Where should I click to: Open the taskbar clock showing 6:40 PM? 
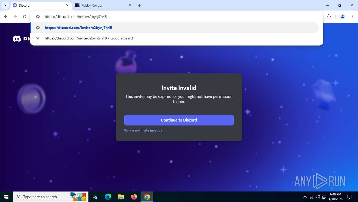pyautogui.click(x=335, y=197)
